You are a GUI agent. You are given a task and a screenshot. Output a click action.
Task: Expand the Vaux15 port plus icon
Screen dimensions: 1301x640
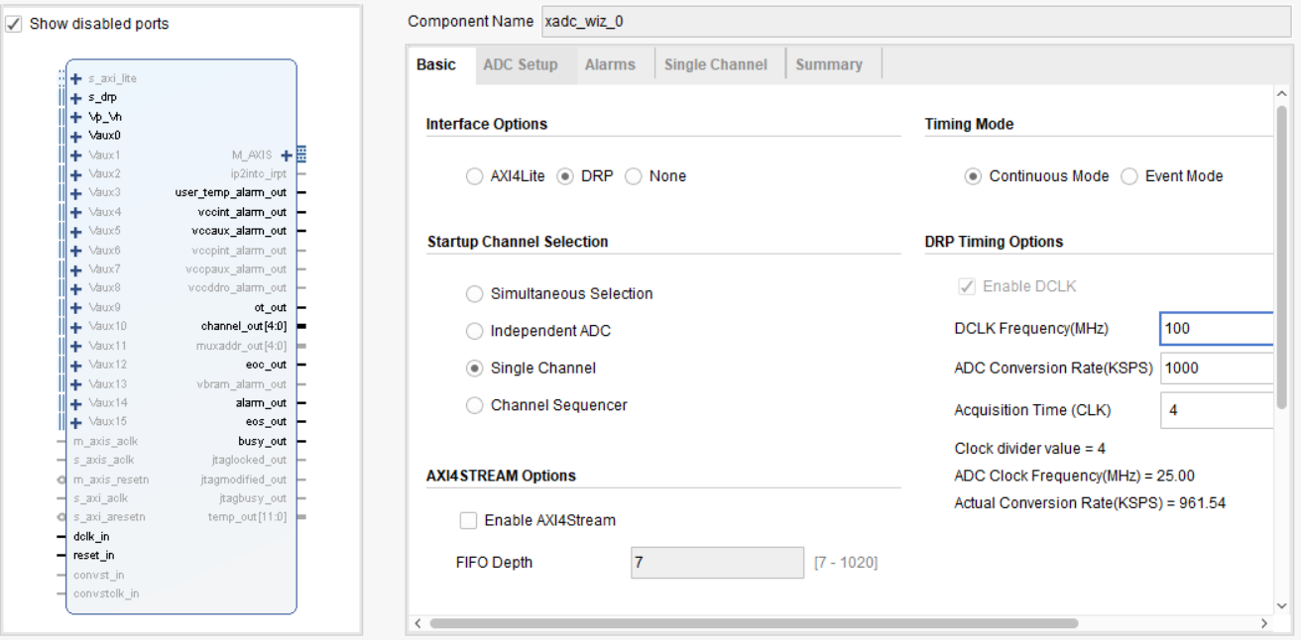(x=76, y=421)
